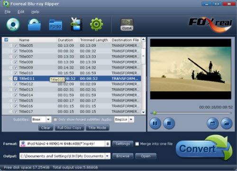Open the snapshot folder icon in preview
The image size is (237, 171).
tap(227, 123)
